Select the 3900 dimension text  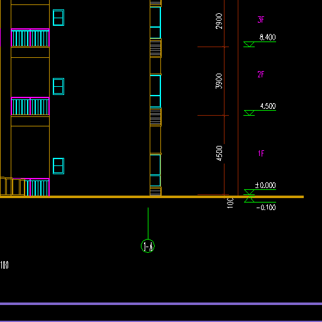pyautogui.click(x=219, y=81)
